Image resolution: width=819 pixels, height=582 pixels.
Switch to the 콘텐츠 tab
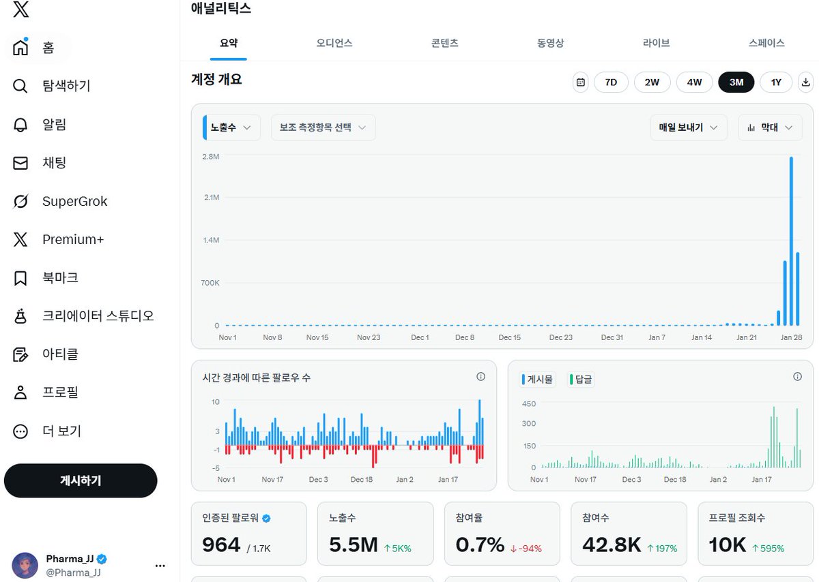(445, 43)
